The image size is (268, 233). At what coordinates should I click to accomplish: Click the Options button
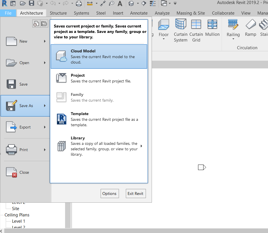109,193
